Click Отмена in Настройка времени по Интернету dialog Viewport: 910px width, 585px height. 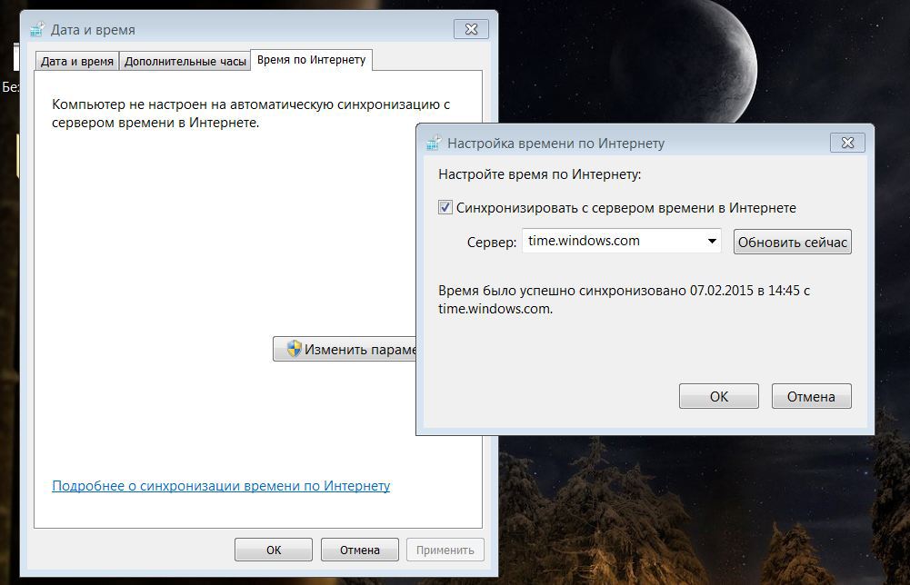click(811, 396)
